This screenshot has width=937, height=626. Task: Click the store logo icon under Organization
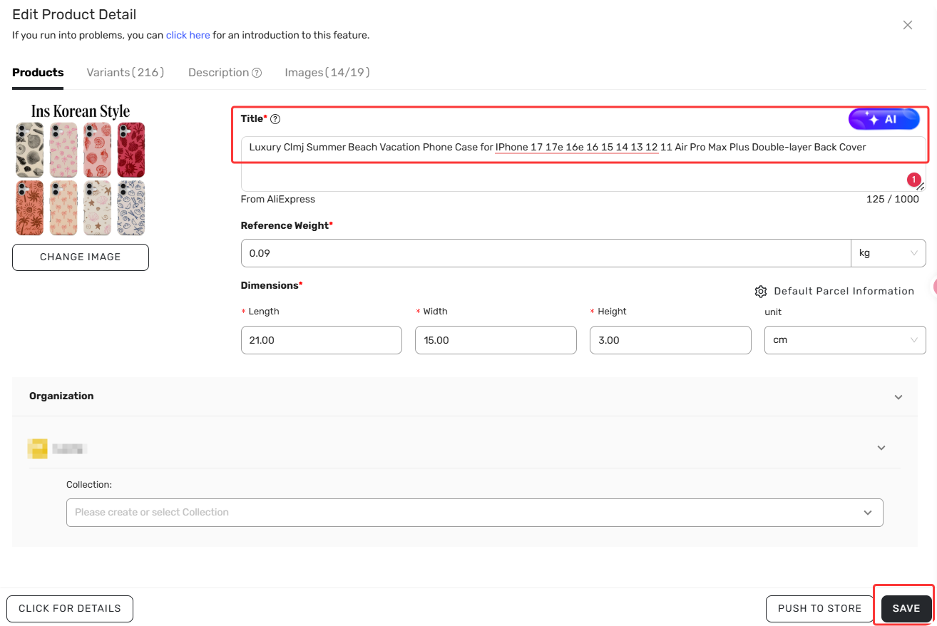37,448
